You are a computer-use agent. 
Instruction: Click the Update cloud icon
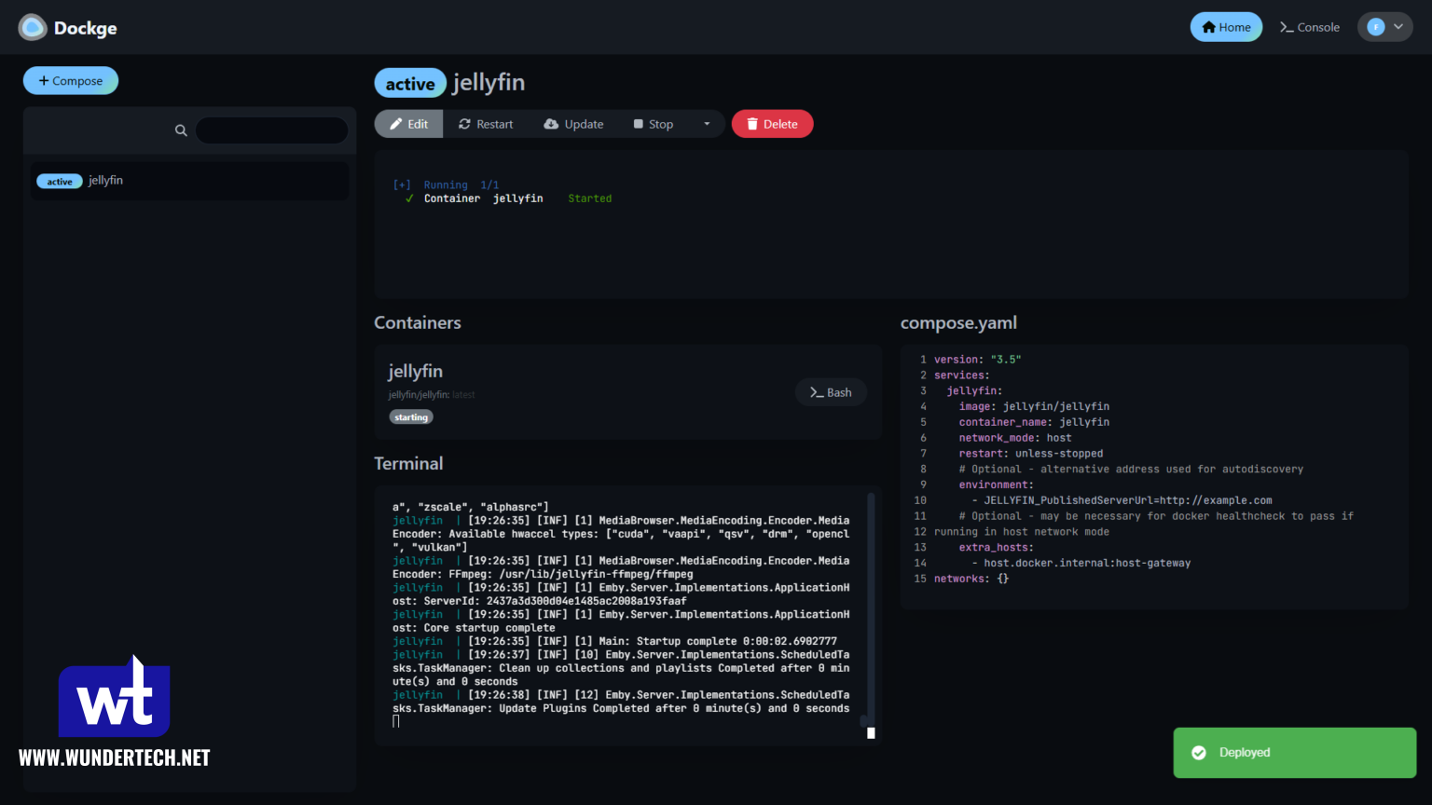tap(551, 123)
